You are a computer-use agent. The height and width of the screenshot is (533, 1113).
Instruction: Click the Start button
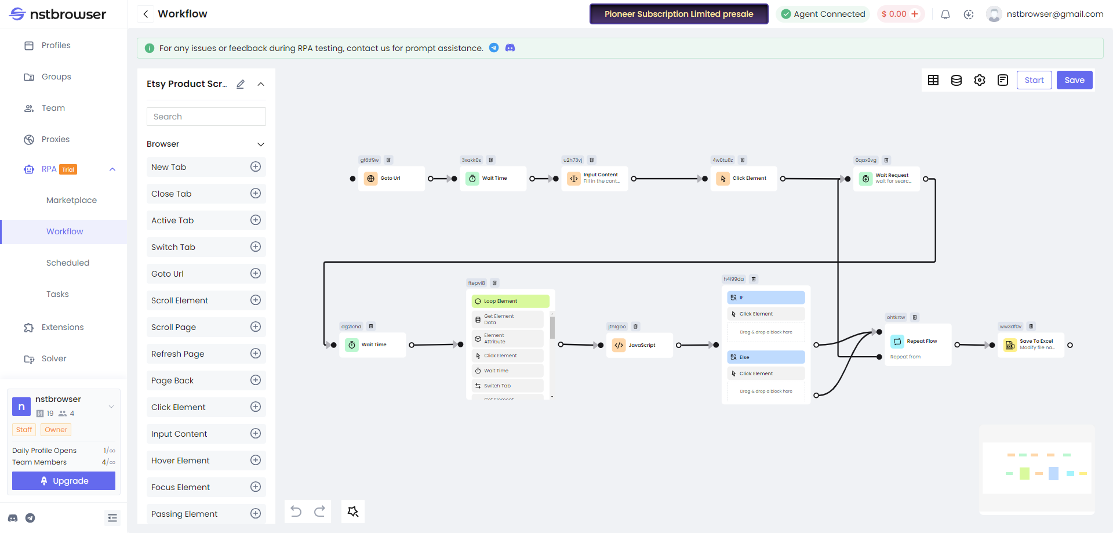(x=1034, y=80)
